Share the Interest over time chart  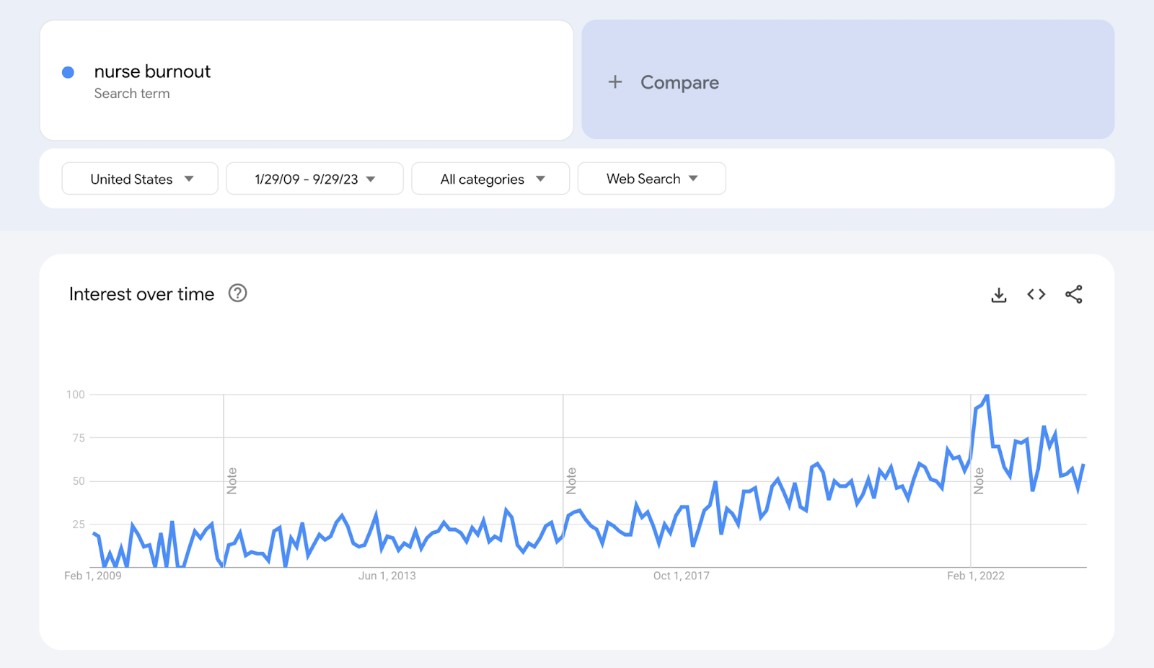1074,294
